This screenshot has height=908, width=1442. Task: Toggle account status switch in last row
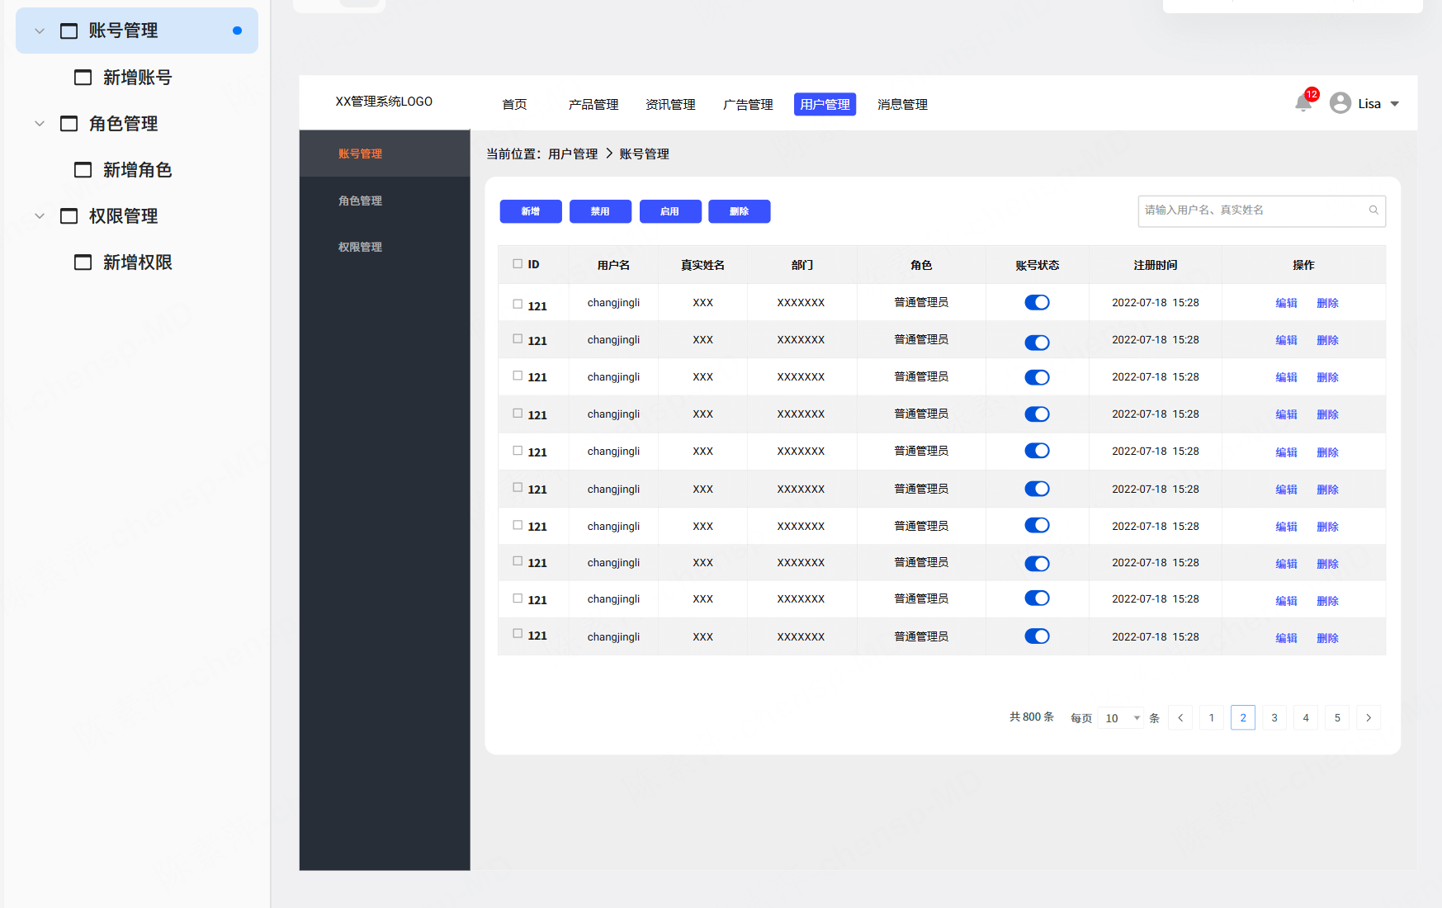(1037, 636)
